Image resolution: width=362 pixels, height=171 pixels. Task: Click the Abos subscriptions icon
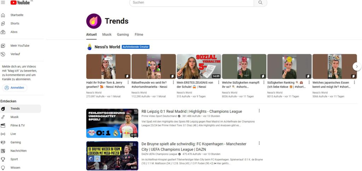(x=3, y=32)
